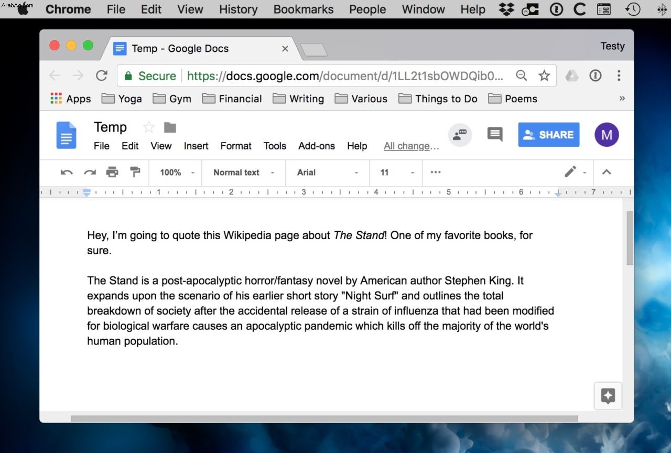Click the right indent marker on ruler

[558, 194]
